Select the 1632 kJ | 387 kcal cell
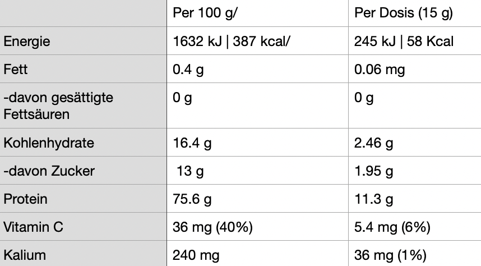This screenshot has height=266, width=481. [258, 41]
